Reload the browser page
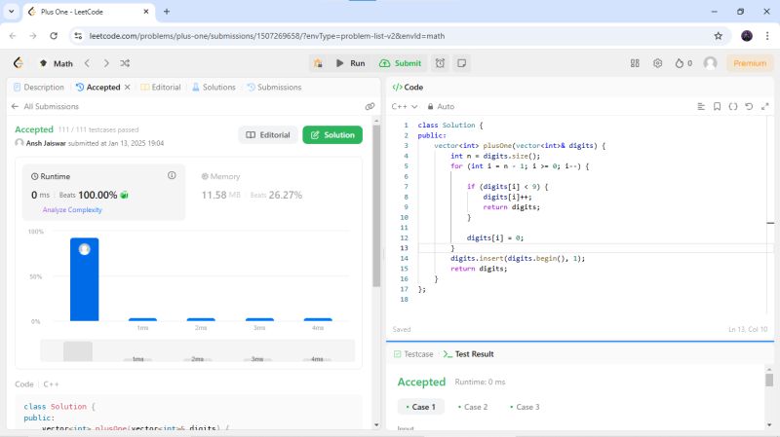This screenshot has height=437, width=780. point(54,36)
